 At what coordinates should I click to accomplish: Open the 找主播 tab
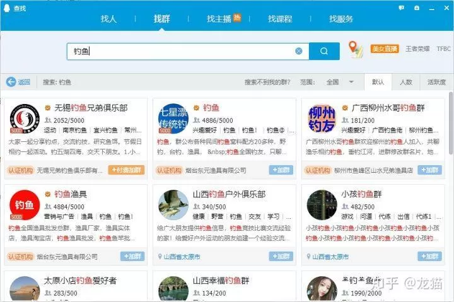[x=219, y=19]
